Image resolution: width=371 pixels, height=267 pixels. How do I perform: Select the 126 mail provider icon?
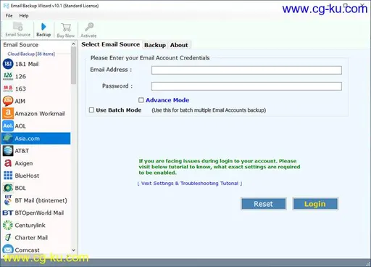(8, 76)
